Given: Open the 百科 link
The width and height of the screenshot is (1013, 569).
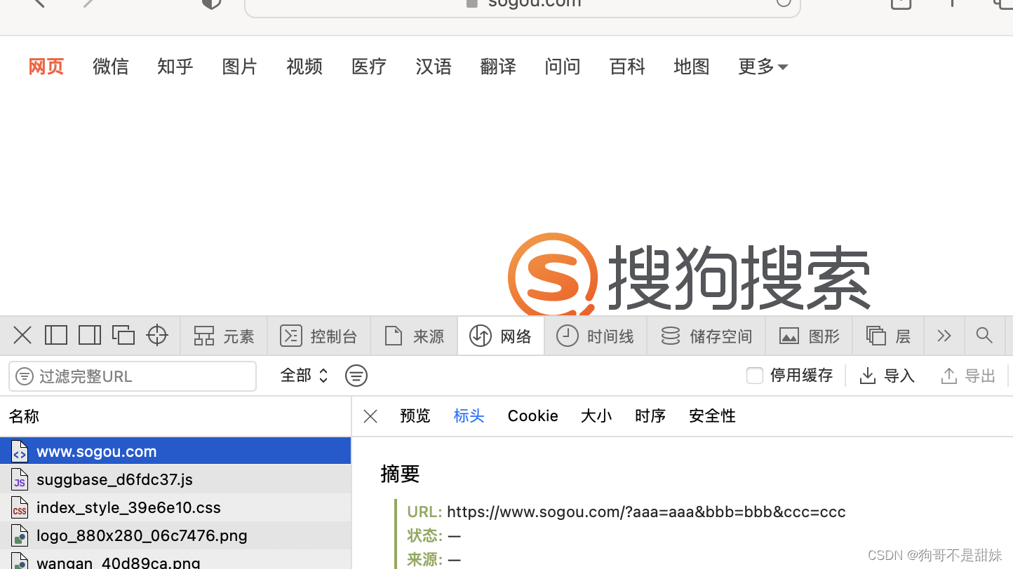Looking at the screenshot, I should (x=627, y=67).
